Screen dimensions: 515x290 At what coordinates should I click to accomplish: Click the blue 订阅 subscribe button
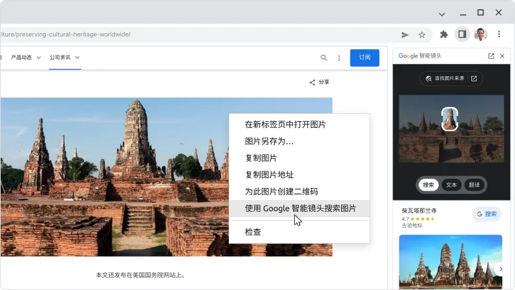click(x=364, y=58)
